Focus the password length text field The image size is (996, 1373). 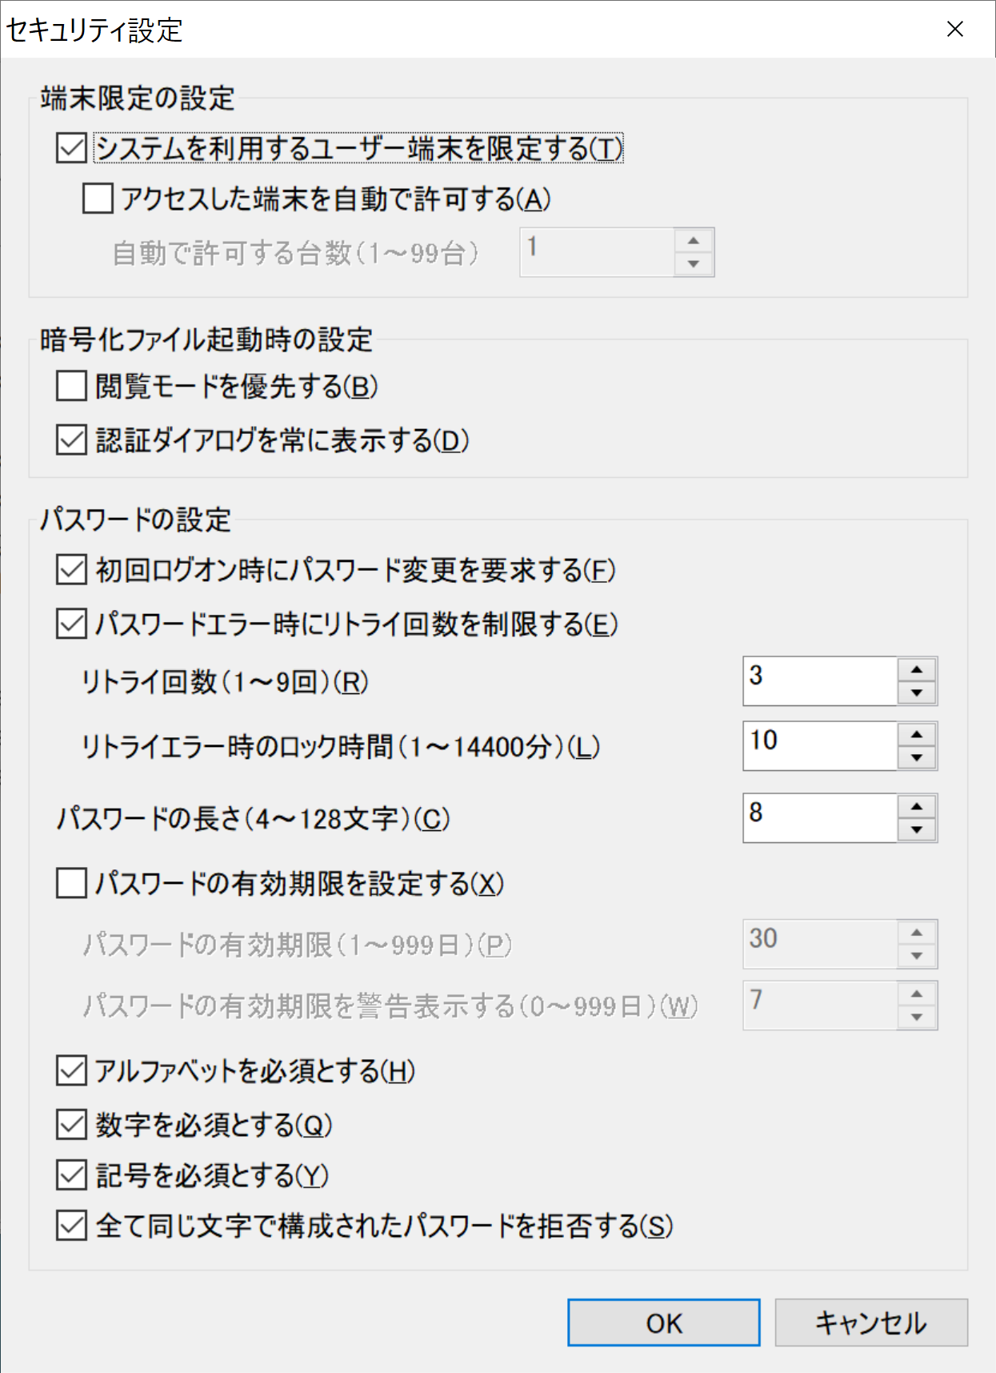pos(819,818)
